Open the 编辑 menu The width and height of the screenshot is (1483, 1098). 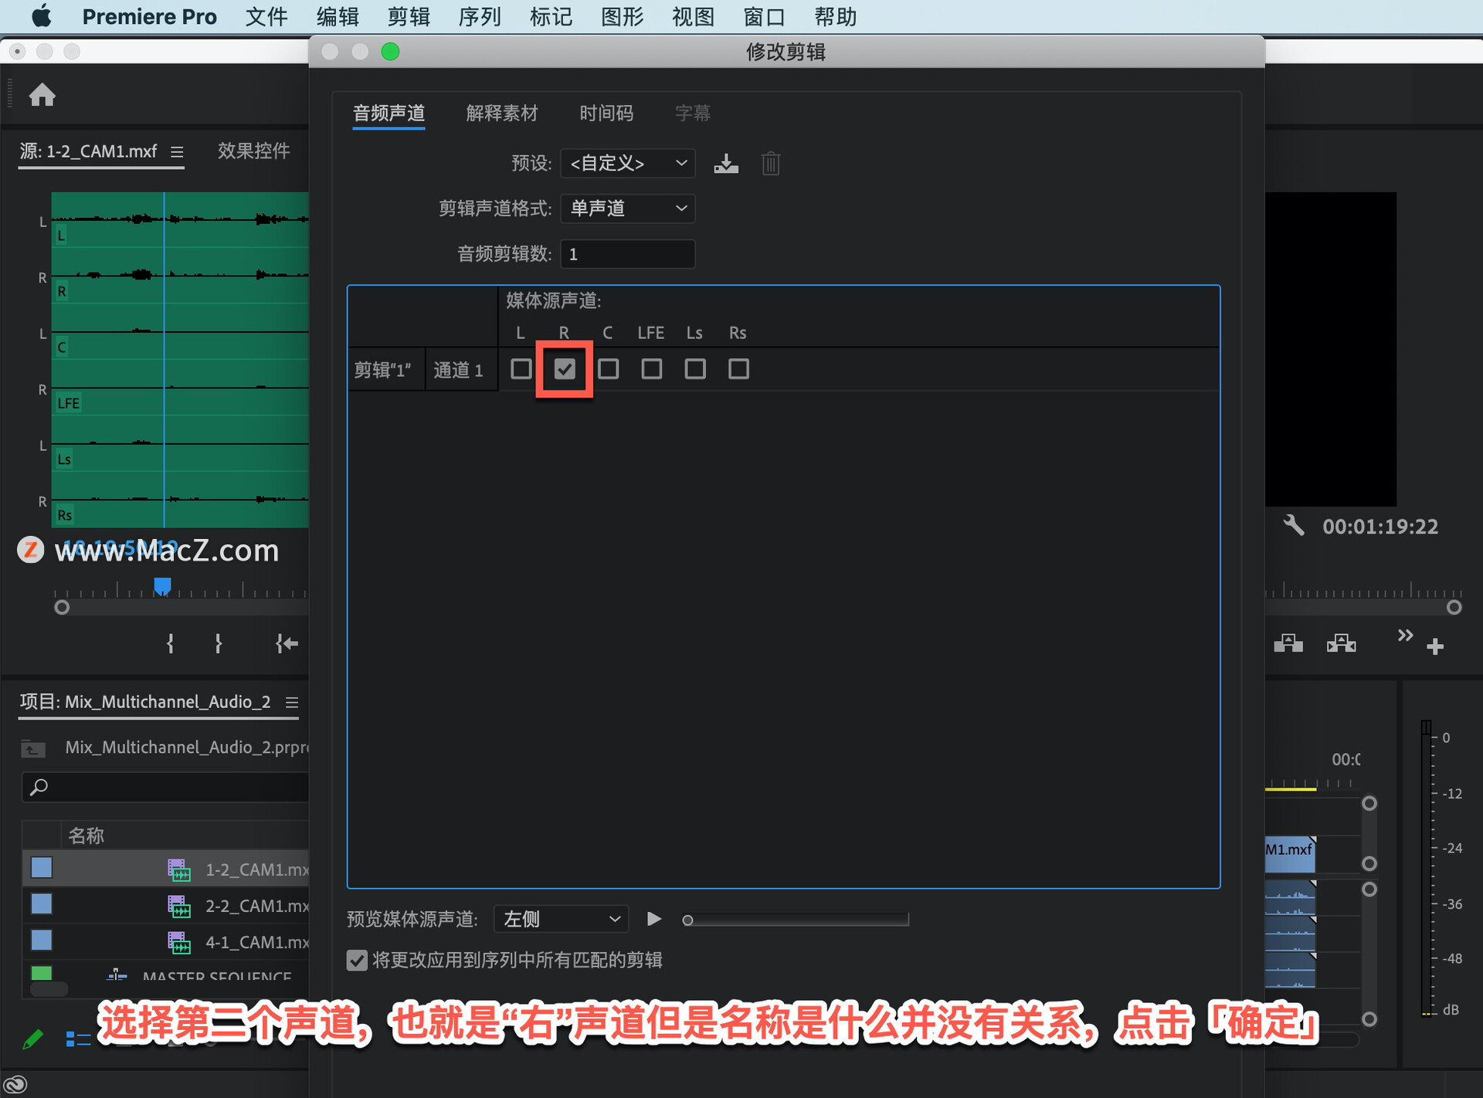point(338,16)
